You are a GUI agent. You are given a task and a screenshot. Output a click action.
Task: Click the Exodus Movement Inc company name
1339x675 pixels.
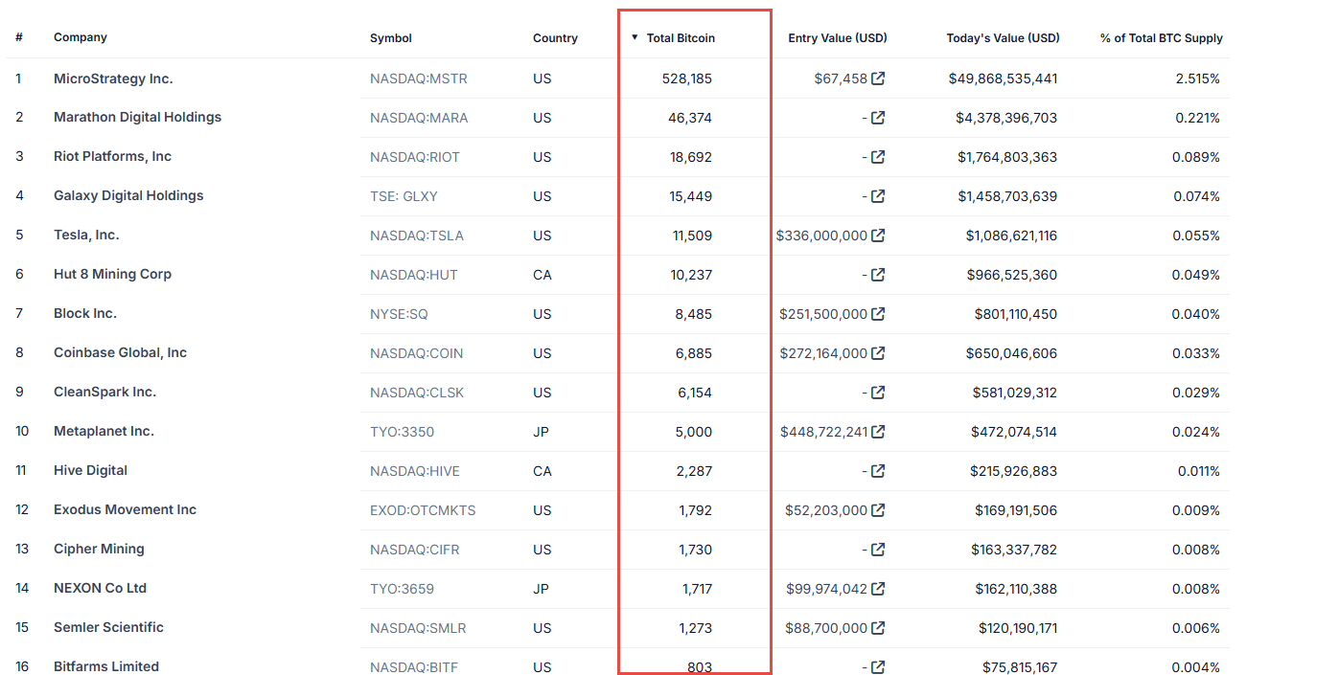click(x=125, y=509)
